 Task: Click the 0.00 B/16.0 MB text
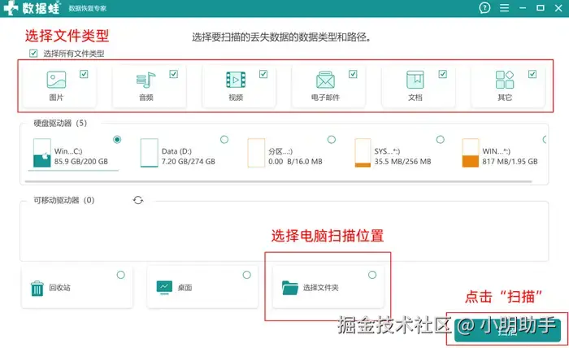pyautogui.click(x=295, y=162)
